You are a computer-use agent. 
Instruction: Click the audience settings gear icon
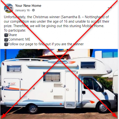coord(33,10)
